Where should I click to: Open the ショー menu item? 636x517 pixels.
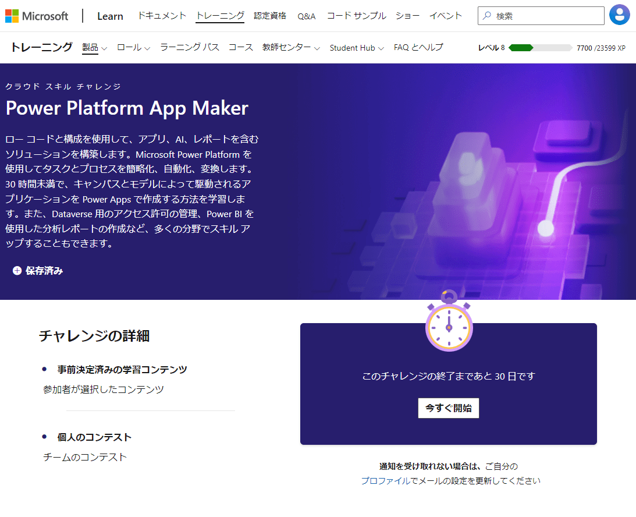(408, 16)
